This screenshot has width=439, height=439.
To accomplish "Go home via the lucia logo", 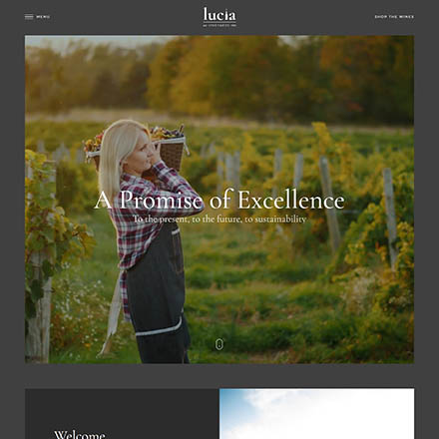I will [219, 17].
